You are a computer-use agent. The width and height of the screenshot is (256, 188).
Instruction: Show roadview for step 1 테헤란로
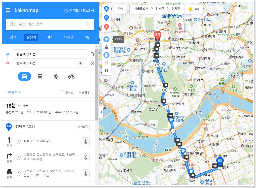pyautogui.click(x=86, y=141)
